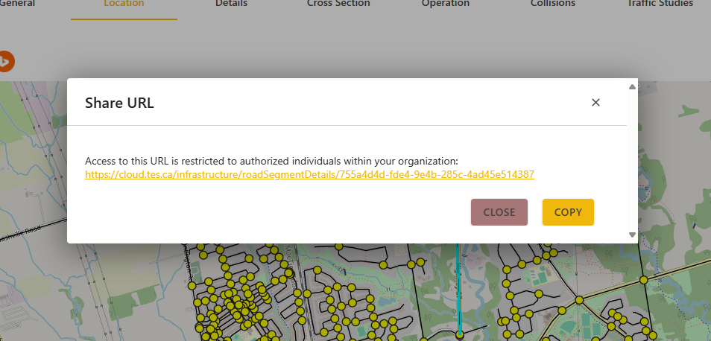The width and height of the screenshot is (711, 341).
Task: Click the cyan highlighted road segment
Action: [458, 290]
